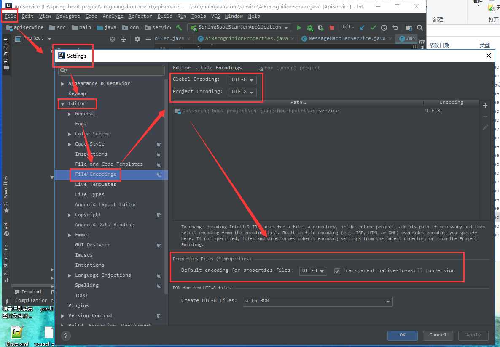Expand the General settings node
Image resolution: width=500 pixels, height=347 pixels.
(69, 114)
